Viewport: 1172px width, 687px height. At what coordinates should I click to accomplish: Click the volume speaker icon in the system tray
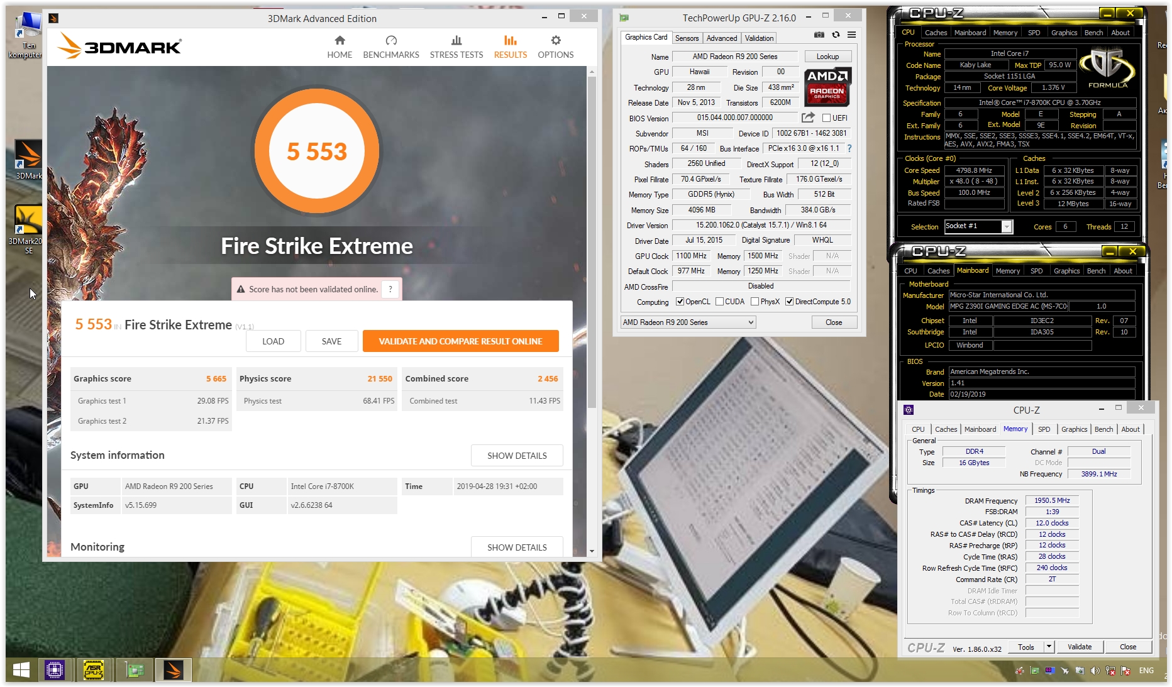click(x=1095, y=671)
